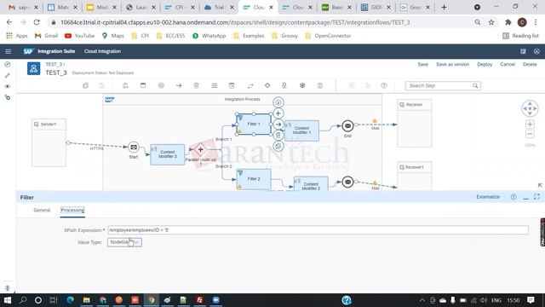The image size is (545, 307).
Task: Open the Value Type Nodelist dropdown
Action: pos(124,242)
